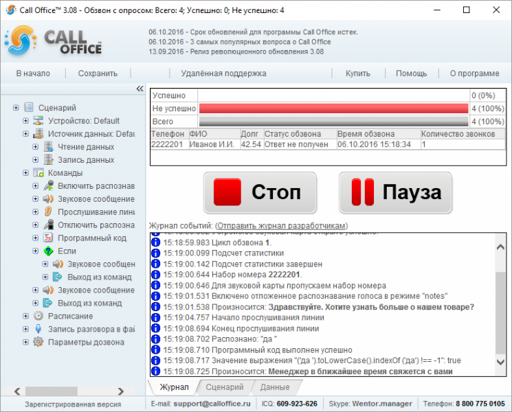Open Релиз революционного обновления 3.08 news

click(236, 51)
